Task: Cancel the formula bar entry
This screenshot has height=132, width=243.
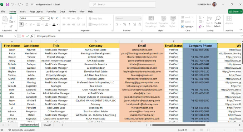Action: coord(23,36)
